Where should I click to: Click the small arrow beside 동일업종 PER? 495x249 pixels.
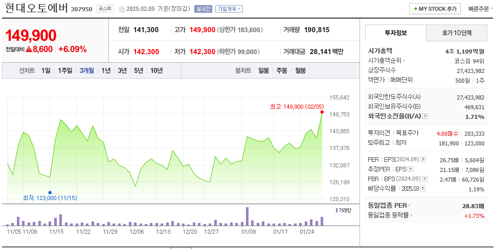(410, 206)
